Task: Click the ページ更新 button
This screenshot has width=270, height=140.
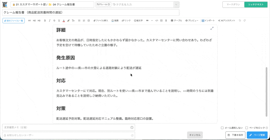Action: pos(257,135)
